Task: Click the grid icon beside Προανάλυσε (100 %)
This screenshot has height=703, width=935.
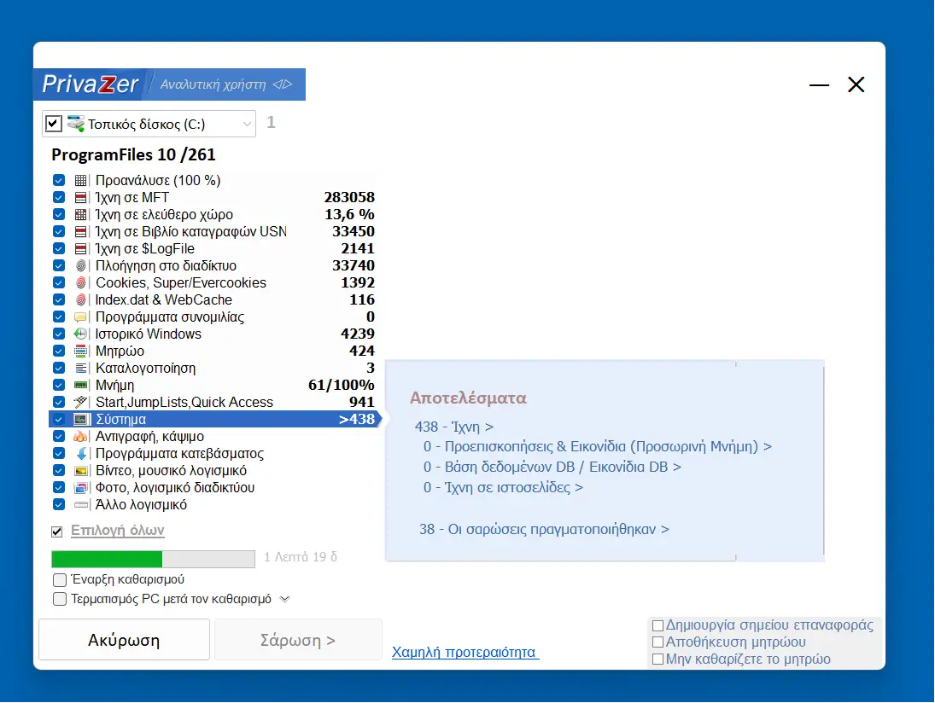Action: (x=80, y=181)
